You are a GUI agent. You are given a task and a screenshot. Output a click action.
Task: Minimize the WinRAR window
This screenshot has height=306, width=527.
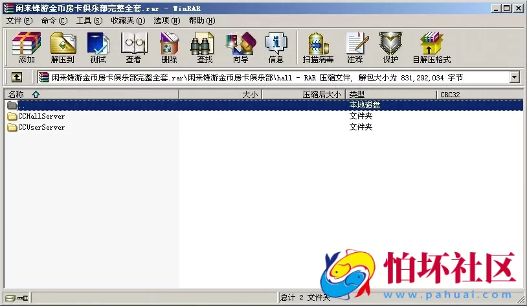click(495, 8)
